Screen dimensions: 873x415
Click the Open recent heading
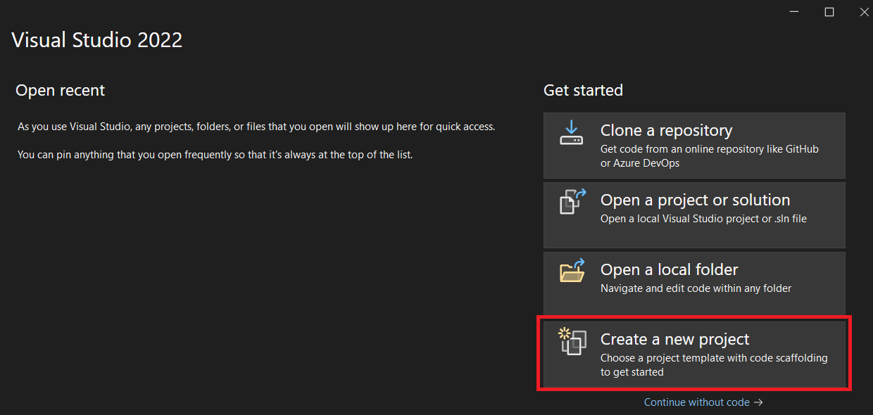(x=61, y=90)
